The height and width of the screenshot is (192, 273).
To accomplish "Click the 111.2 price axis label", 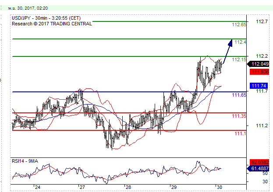I will click(x=262, y=126).
